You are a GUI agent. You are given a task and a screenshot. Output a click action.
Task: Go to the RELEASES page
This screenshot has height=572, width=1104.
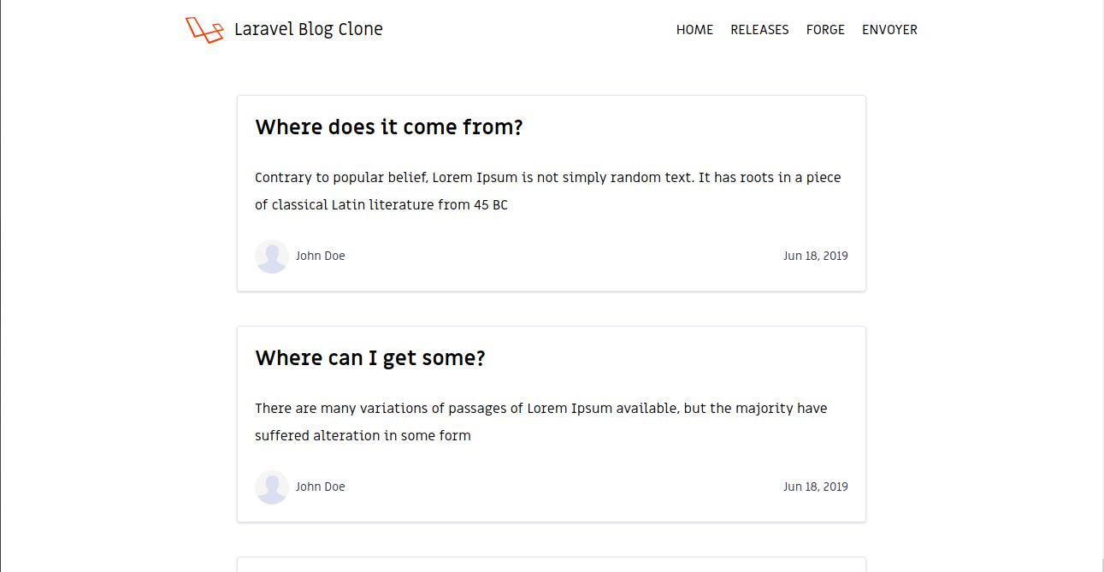759,30
